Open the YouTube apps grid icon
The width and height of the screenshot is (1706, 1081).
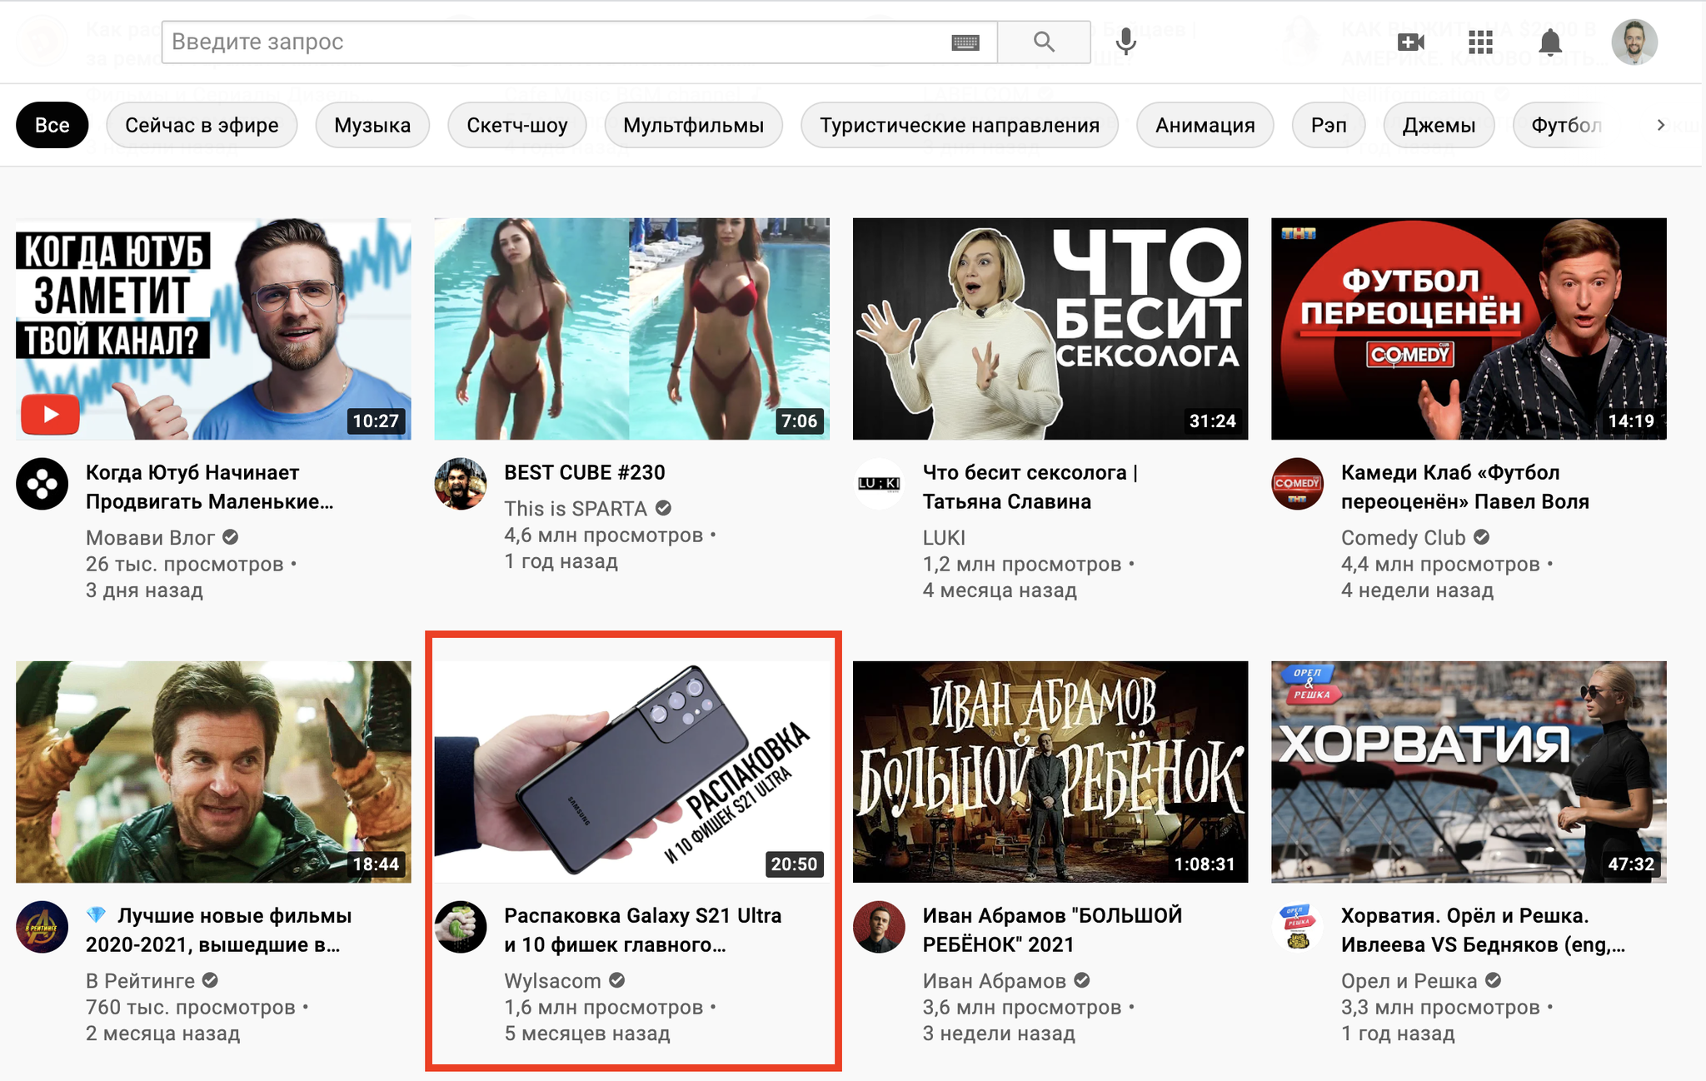tap(1480, 42)
